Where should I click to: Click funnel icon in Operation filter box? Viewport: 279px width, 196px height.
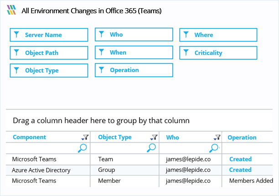pos(101,70)
